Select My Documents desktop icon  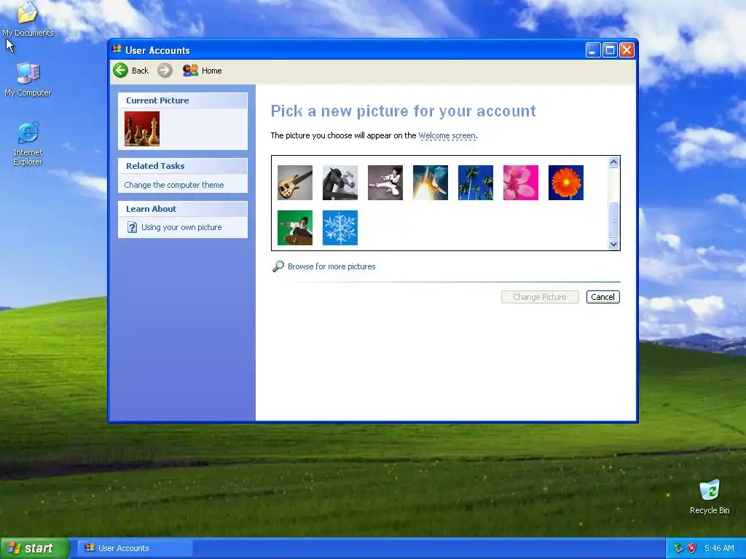pyautogui.click(x=28, y=20)
